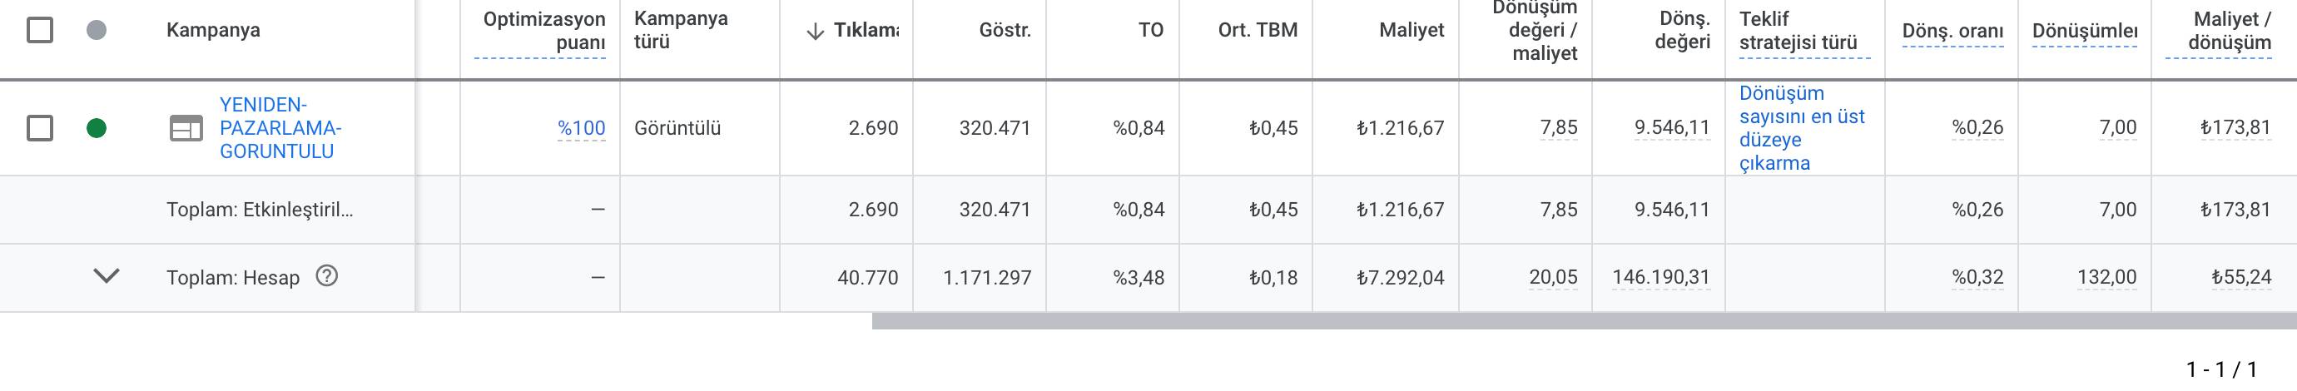
Task: Select all campaigns with header checkbox
Action: tap(40, 30)
